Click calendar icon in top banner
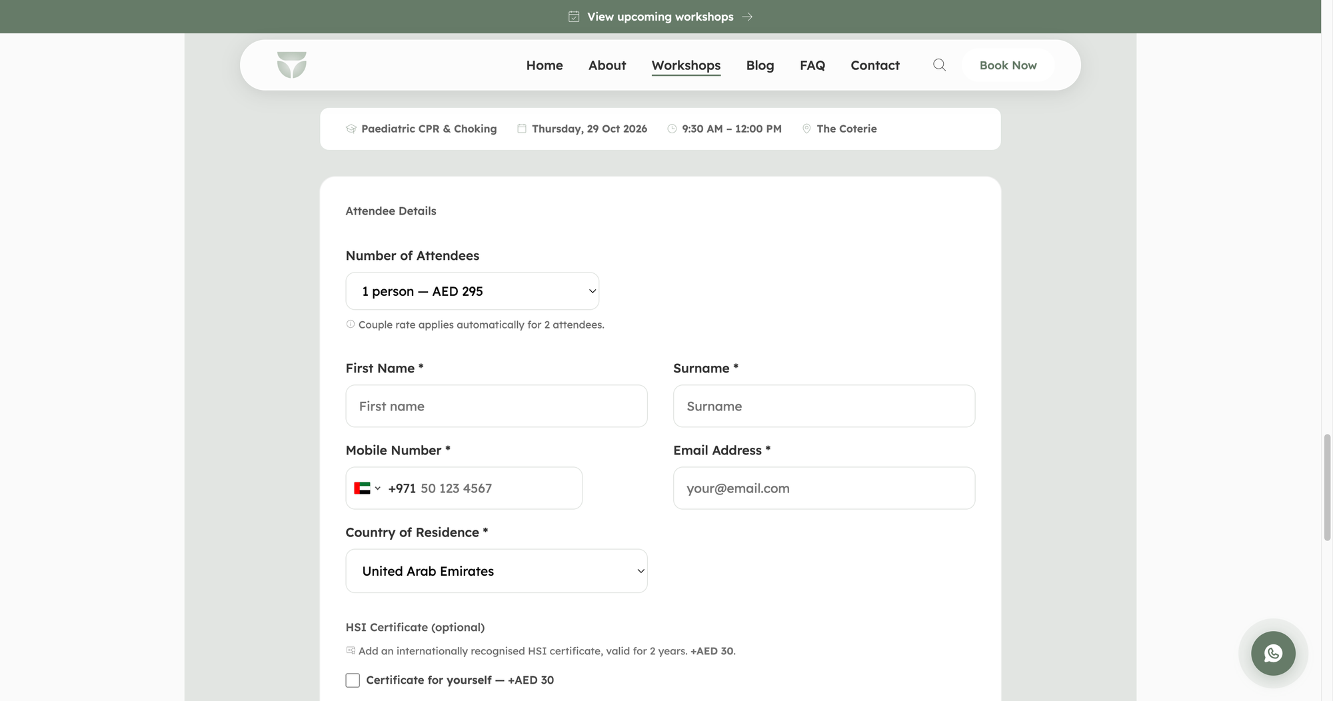 point(574,17)
